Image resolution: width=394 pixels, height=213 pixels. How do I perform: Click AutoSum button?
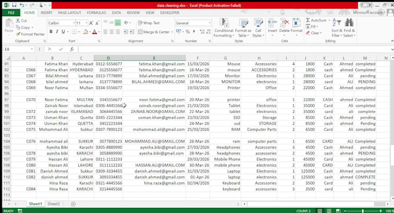coord(316,20)
